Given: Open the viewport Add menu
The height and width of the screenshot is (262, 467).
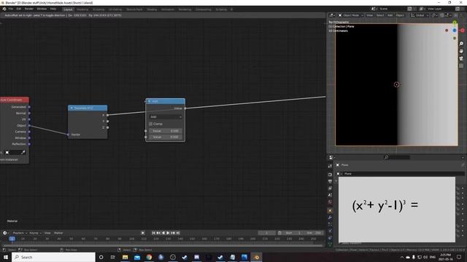Looking at the screenshot, I should [x=390, y=15].
